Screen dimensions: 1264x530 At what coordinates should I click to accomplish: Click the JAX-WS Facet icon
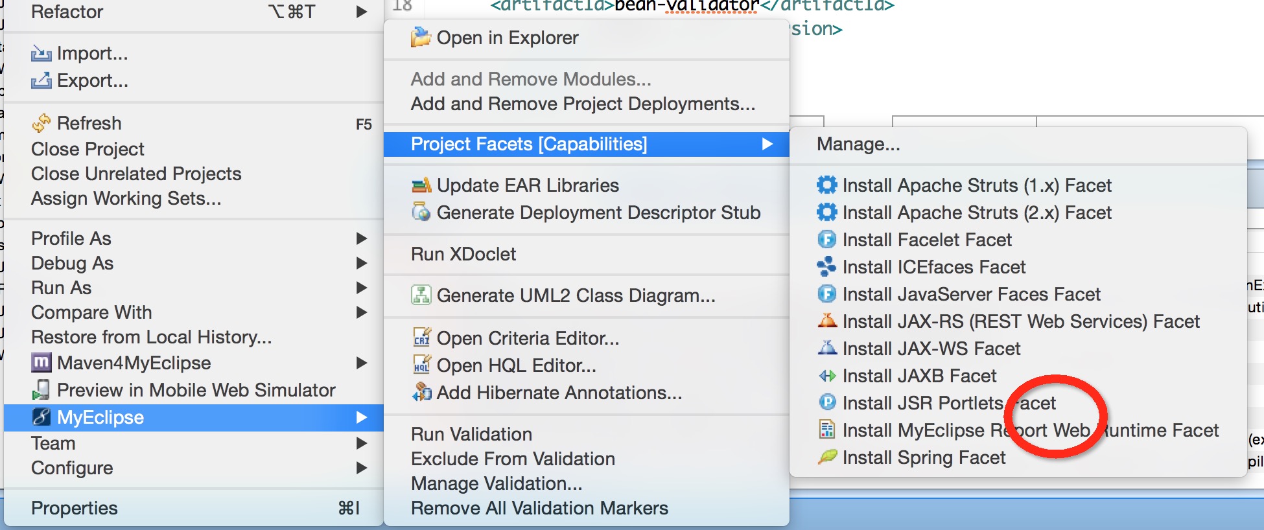point(826,348)
